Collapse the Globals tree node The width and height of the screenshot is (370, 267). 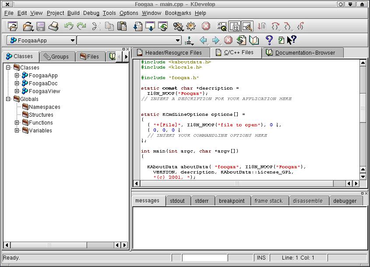[x=8, y=99]
